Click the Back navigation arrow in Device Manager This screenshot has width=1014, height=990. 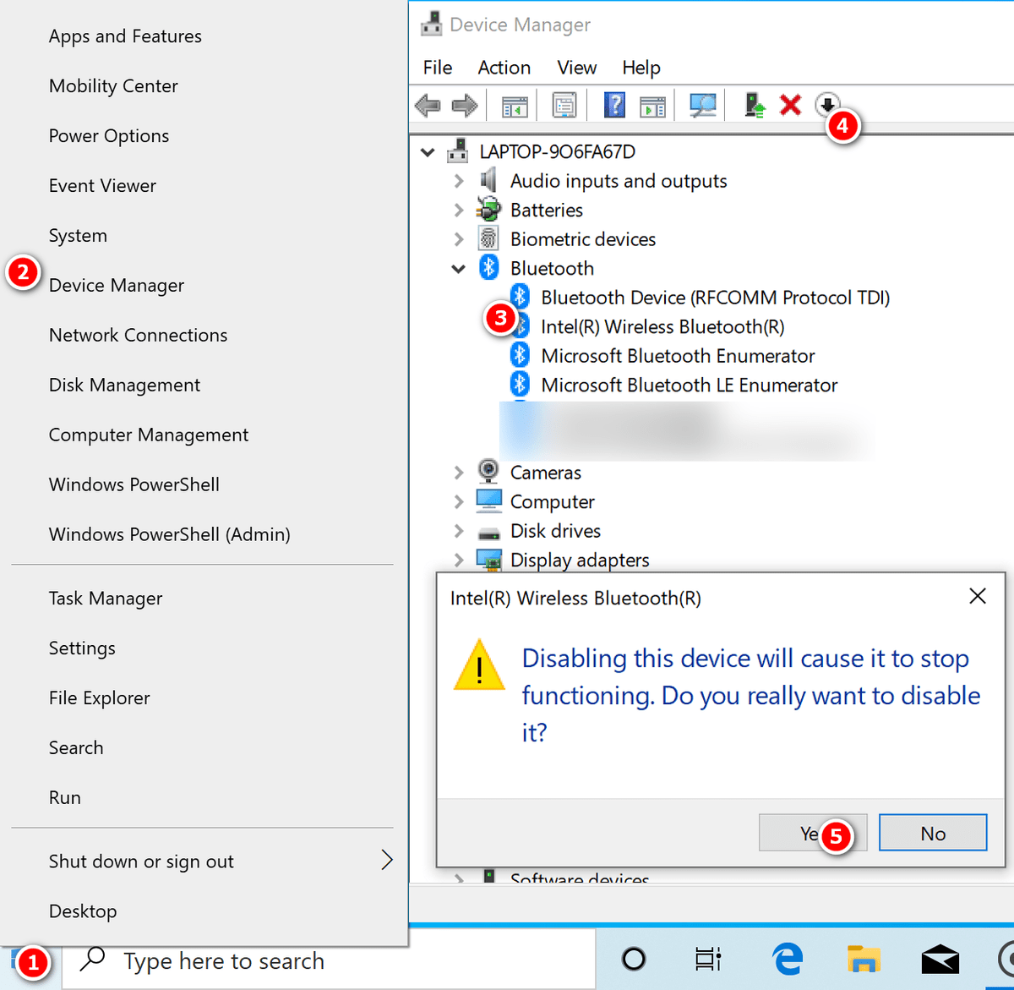point(427,105)
